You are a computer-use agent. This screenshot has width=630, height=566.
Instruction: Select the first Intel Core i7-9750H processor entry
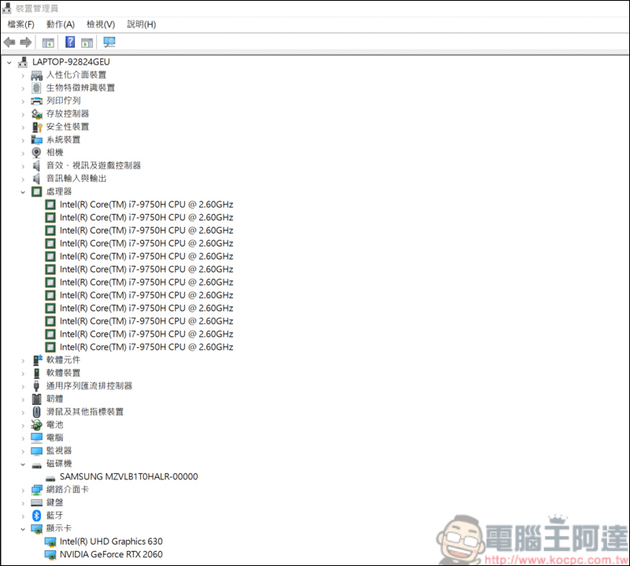click(146, 205)
